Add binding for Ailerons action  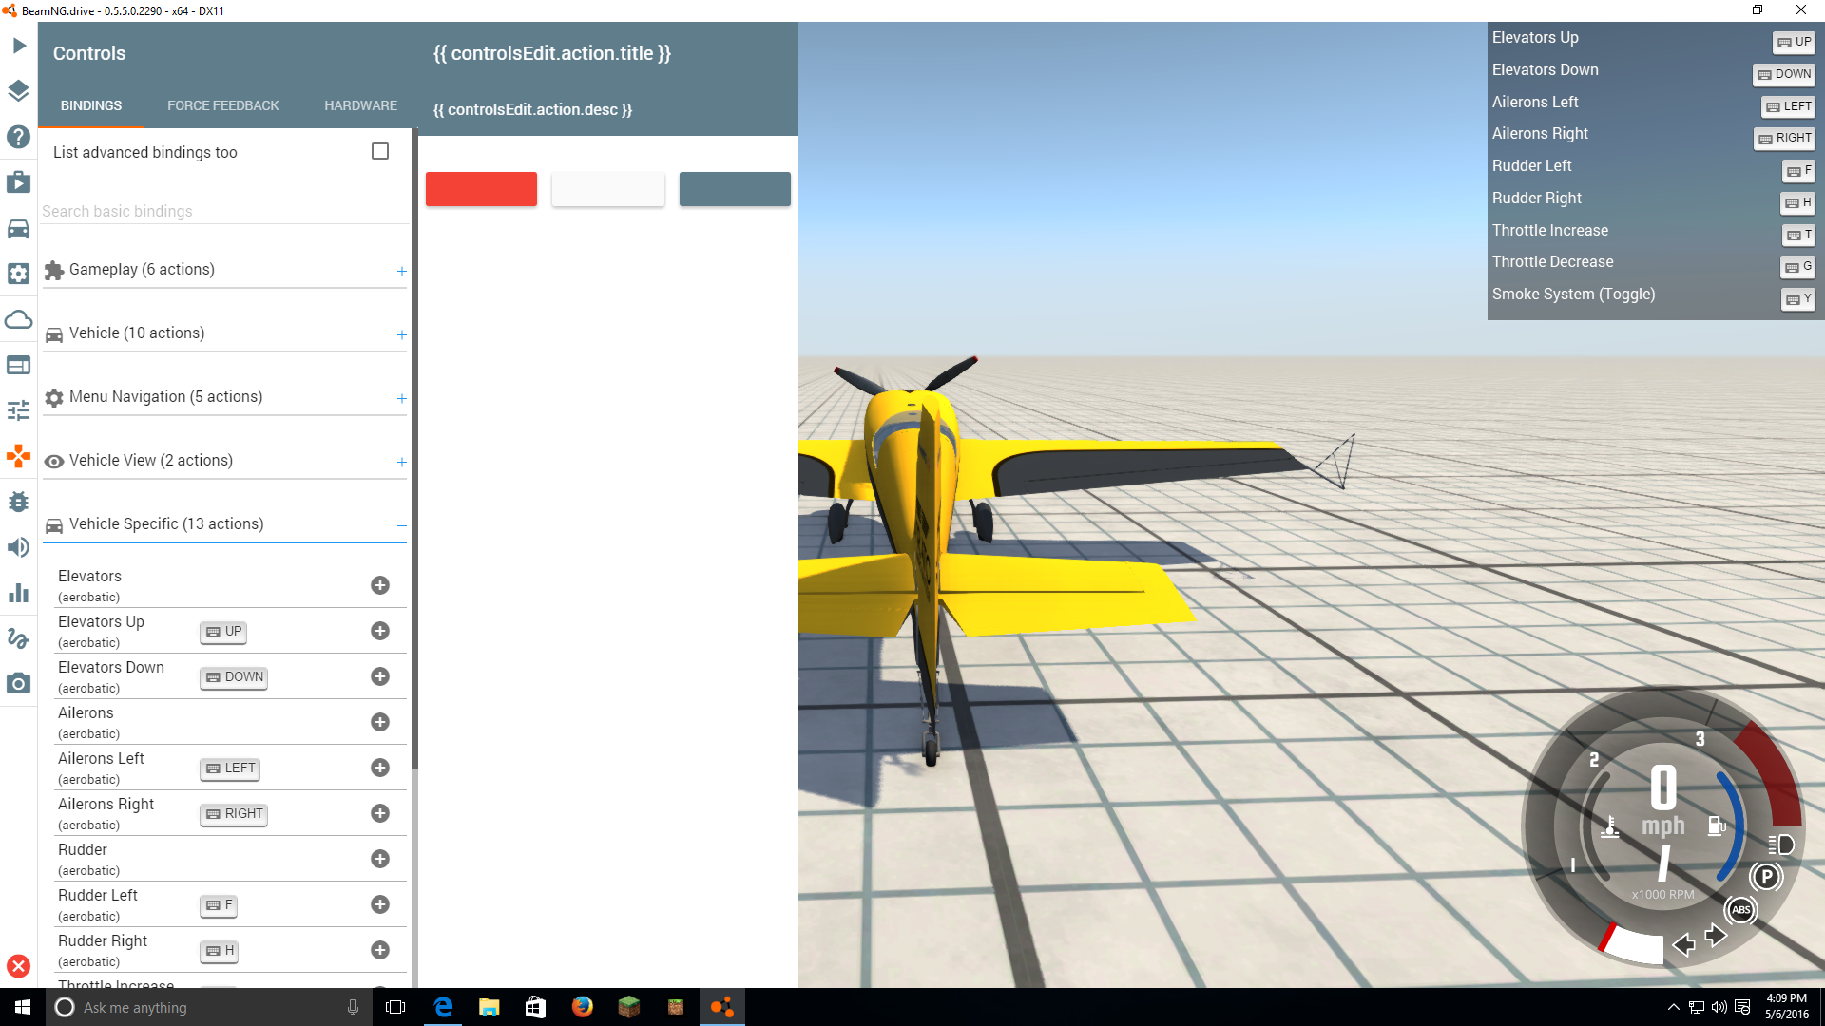pyautogui.click(x=380, y=722)
